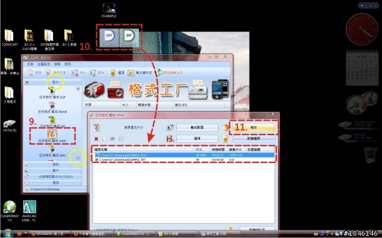The height and width of the screenshot is (238, 382).
Task: Select the convert to 3GP icon
Action: coord(52,91)
